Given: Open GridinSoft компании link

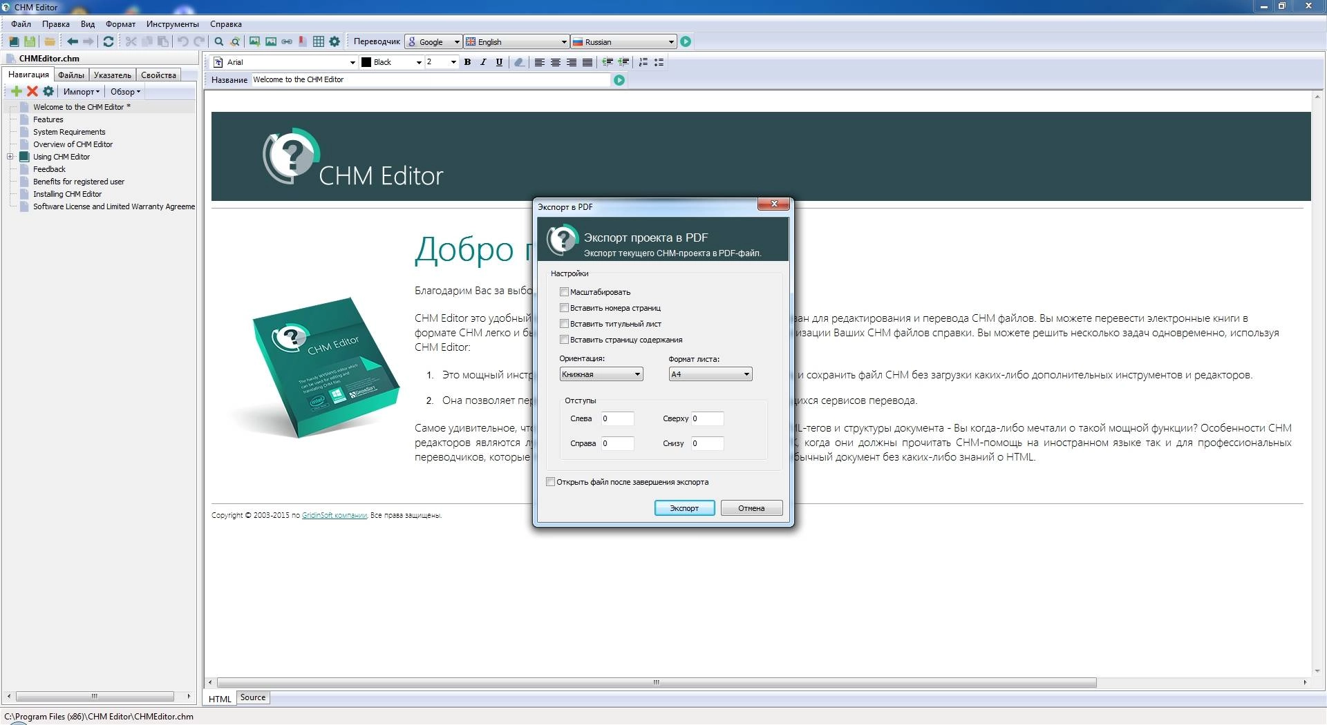Looking at the screenshot, I should click(335, 515).
